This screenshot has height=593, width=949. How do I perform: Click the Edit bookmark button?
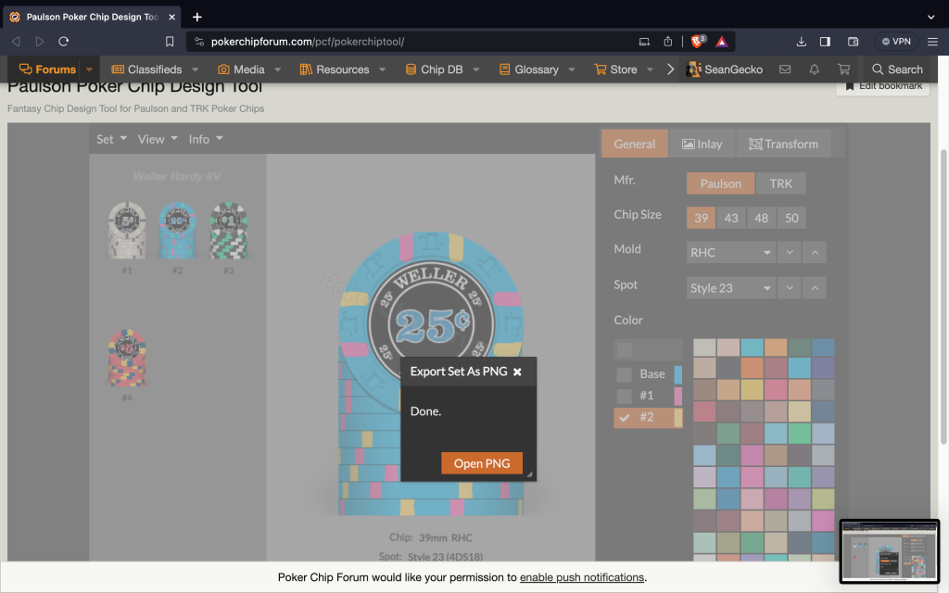coord(883,86)
